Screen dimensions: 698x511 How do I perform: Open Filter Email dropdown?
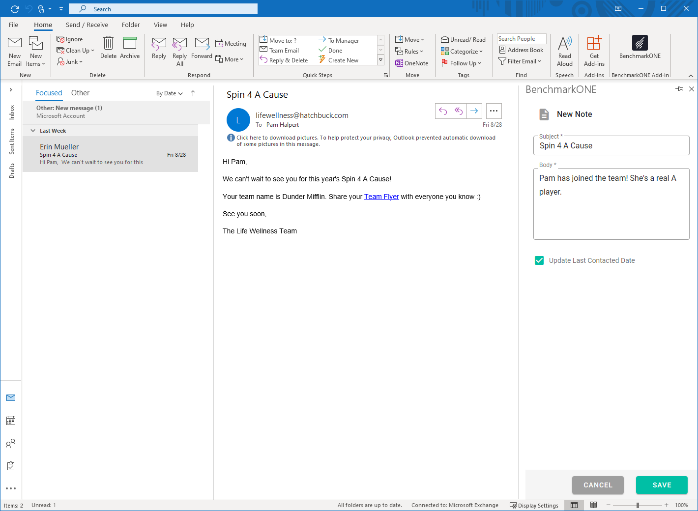coord(520,61)
